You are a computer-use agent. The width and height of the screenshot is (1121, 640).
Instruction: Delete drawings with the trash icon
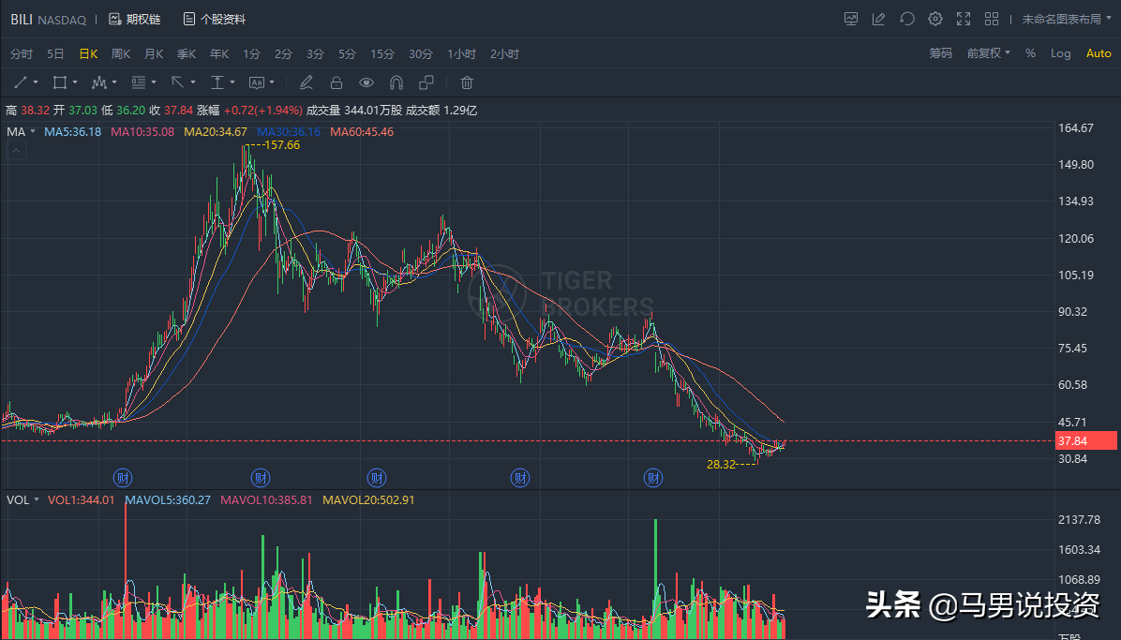[x=467, y=83]
